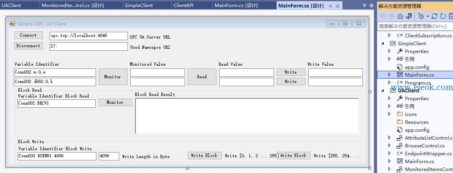This screenshot has width=453, height=173.
Task: Click the wrench icon of SimpleClient Properties
Action: point(400,51)
